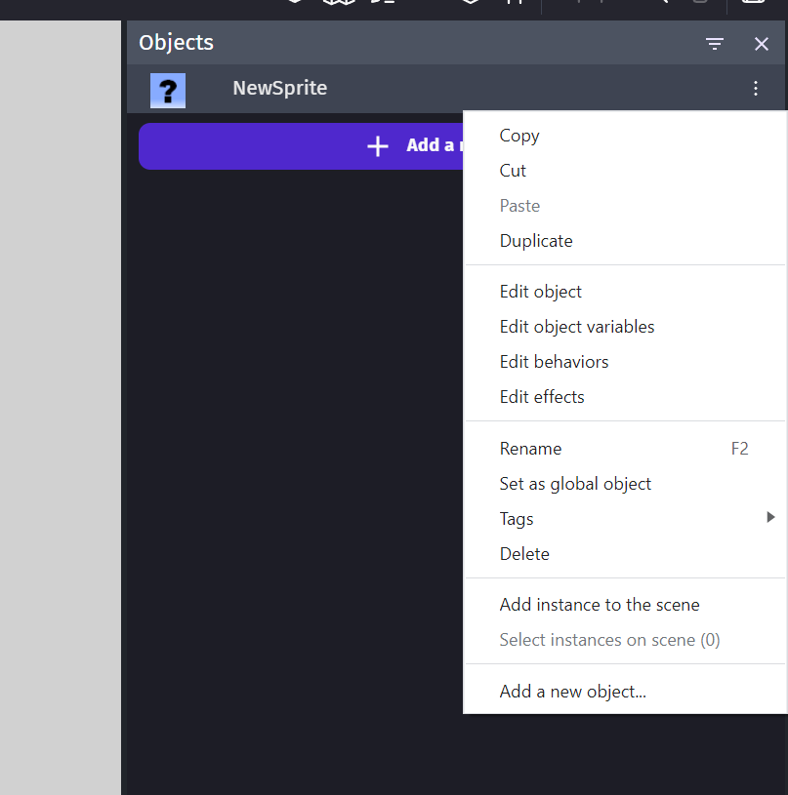Duplicate the NewSprite object
The width and height of the screenshot is (788, 795).
click(x=535, y=241)
